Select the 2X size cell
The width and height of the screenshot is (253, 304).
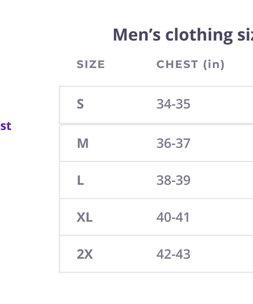pyautogui.click(x=85, y=254)
